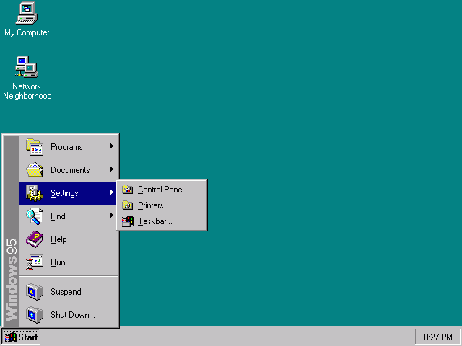Image resolution: width=462 pixels, height=346 pixels.
Task: Click the purple Help book icon
Action: tap(35, 239)
